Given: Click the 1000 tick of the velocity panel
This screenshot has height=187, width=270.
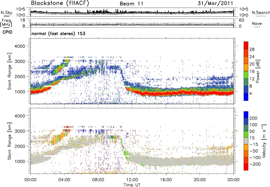Looking at the screenshot, I should point(20,161).
